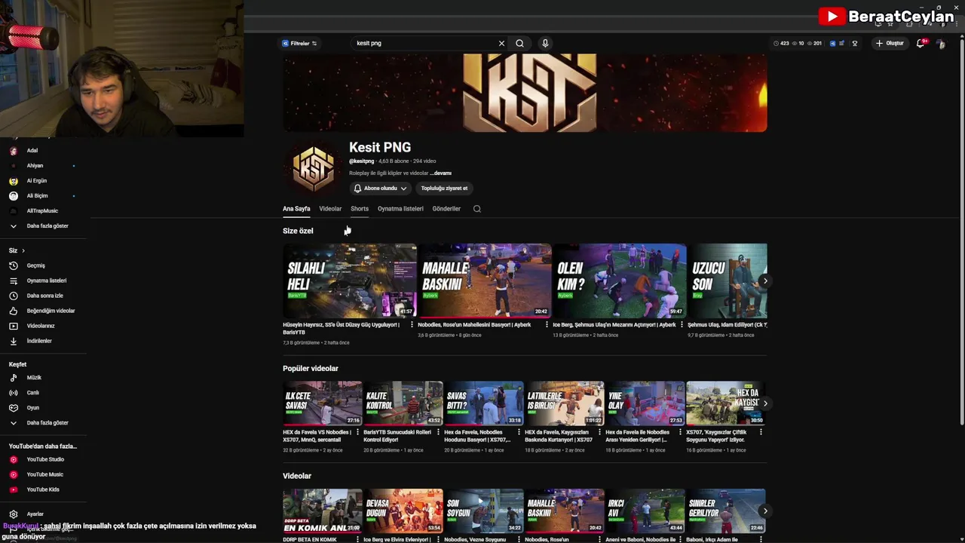Open Videolarınız in the sidebar

(41, 326)
